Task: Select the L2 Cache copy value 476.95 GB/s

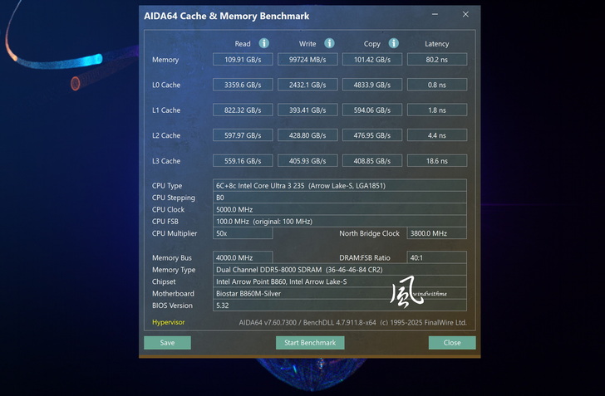Action: 372,135
